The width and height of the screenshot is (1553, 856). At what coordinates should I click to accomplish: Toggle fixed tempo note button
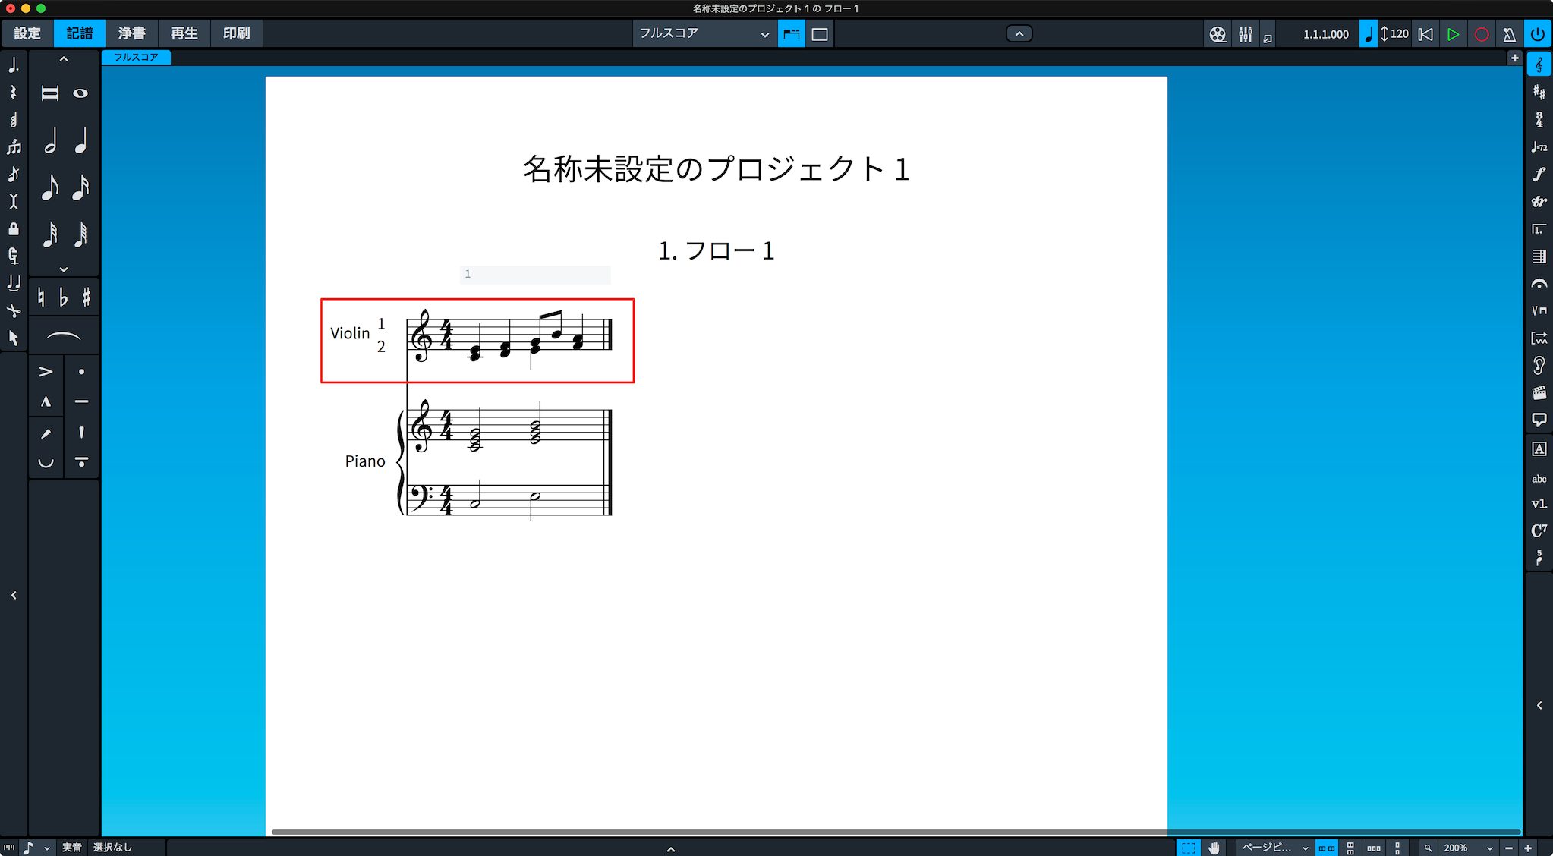click(x=1368, y=34)
